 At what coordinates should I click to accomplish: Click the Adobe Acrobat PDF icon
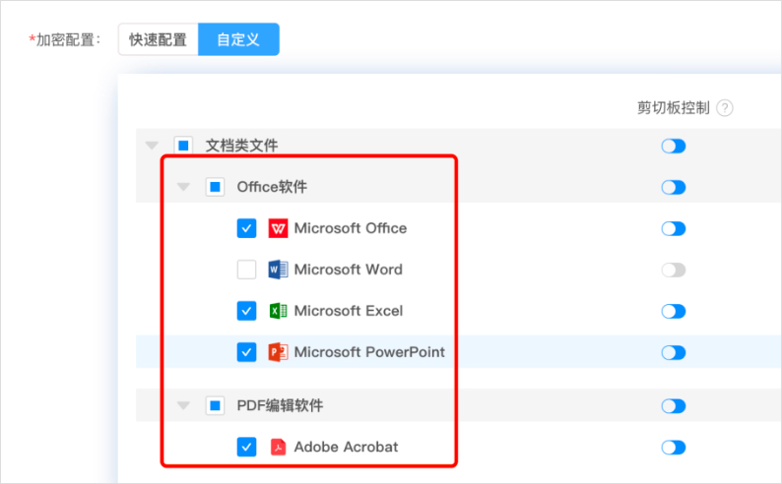tap(278, 448)
